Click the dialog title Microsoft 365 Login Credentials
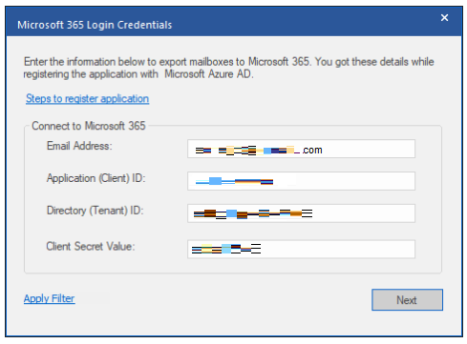Screen dimensions: 467x344 click(95, 25)
